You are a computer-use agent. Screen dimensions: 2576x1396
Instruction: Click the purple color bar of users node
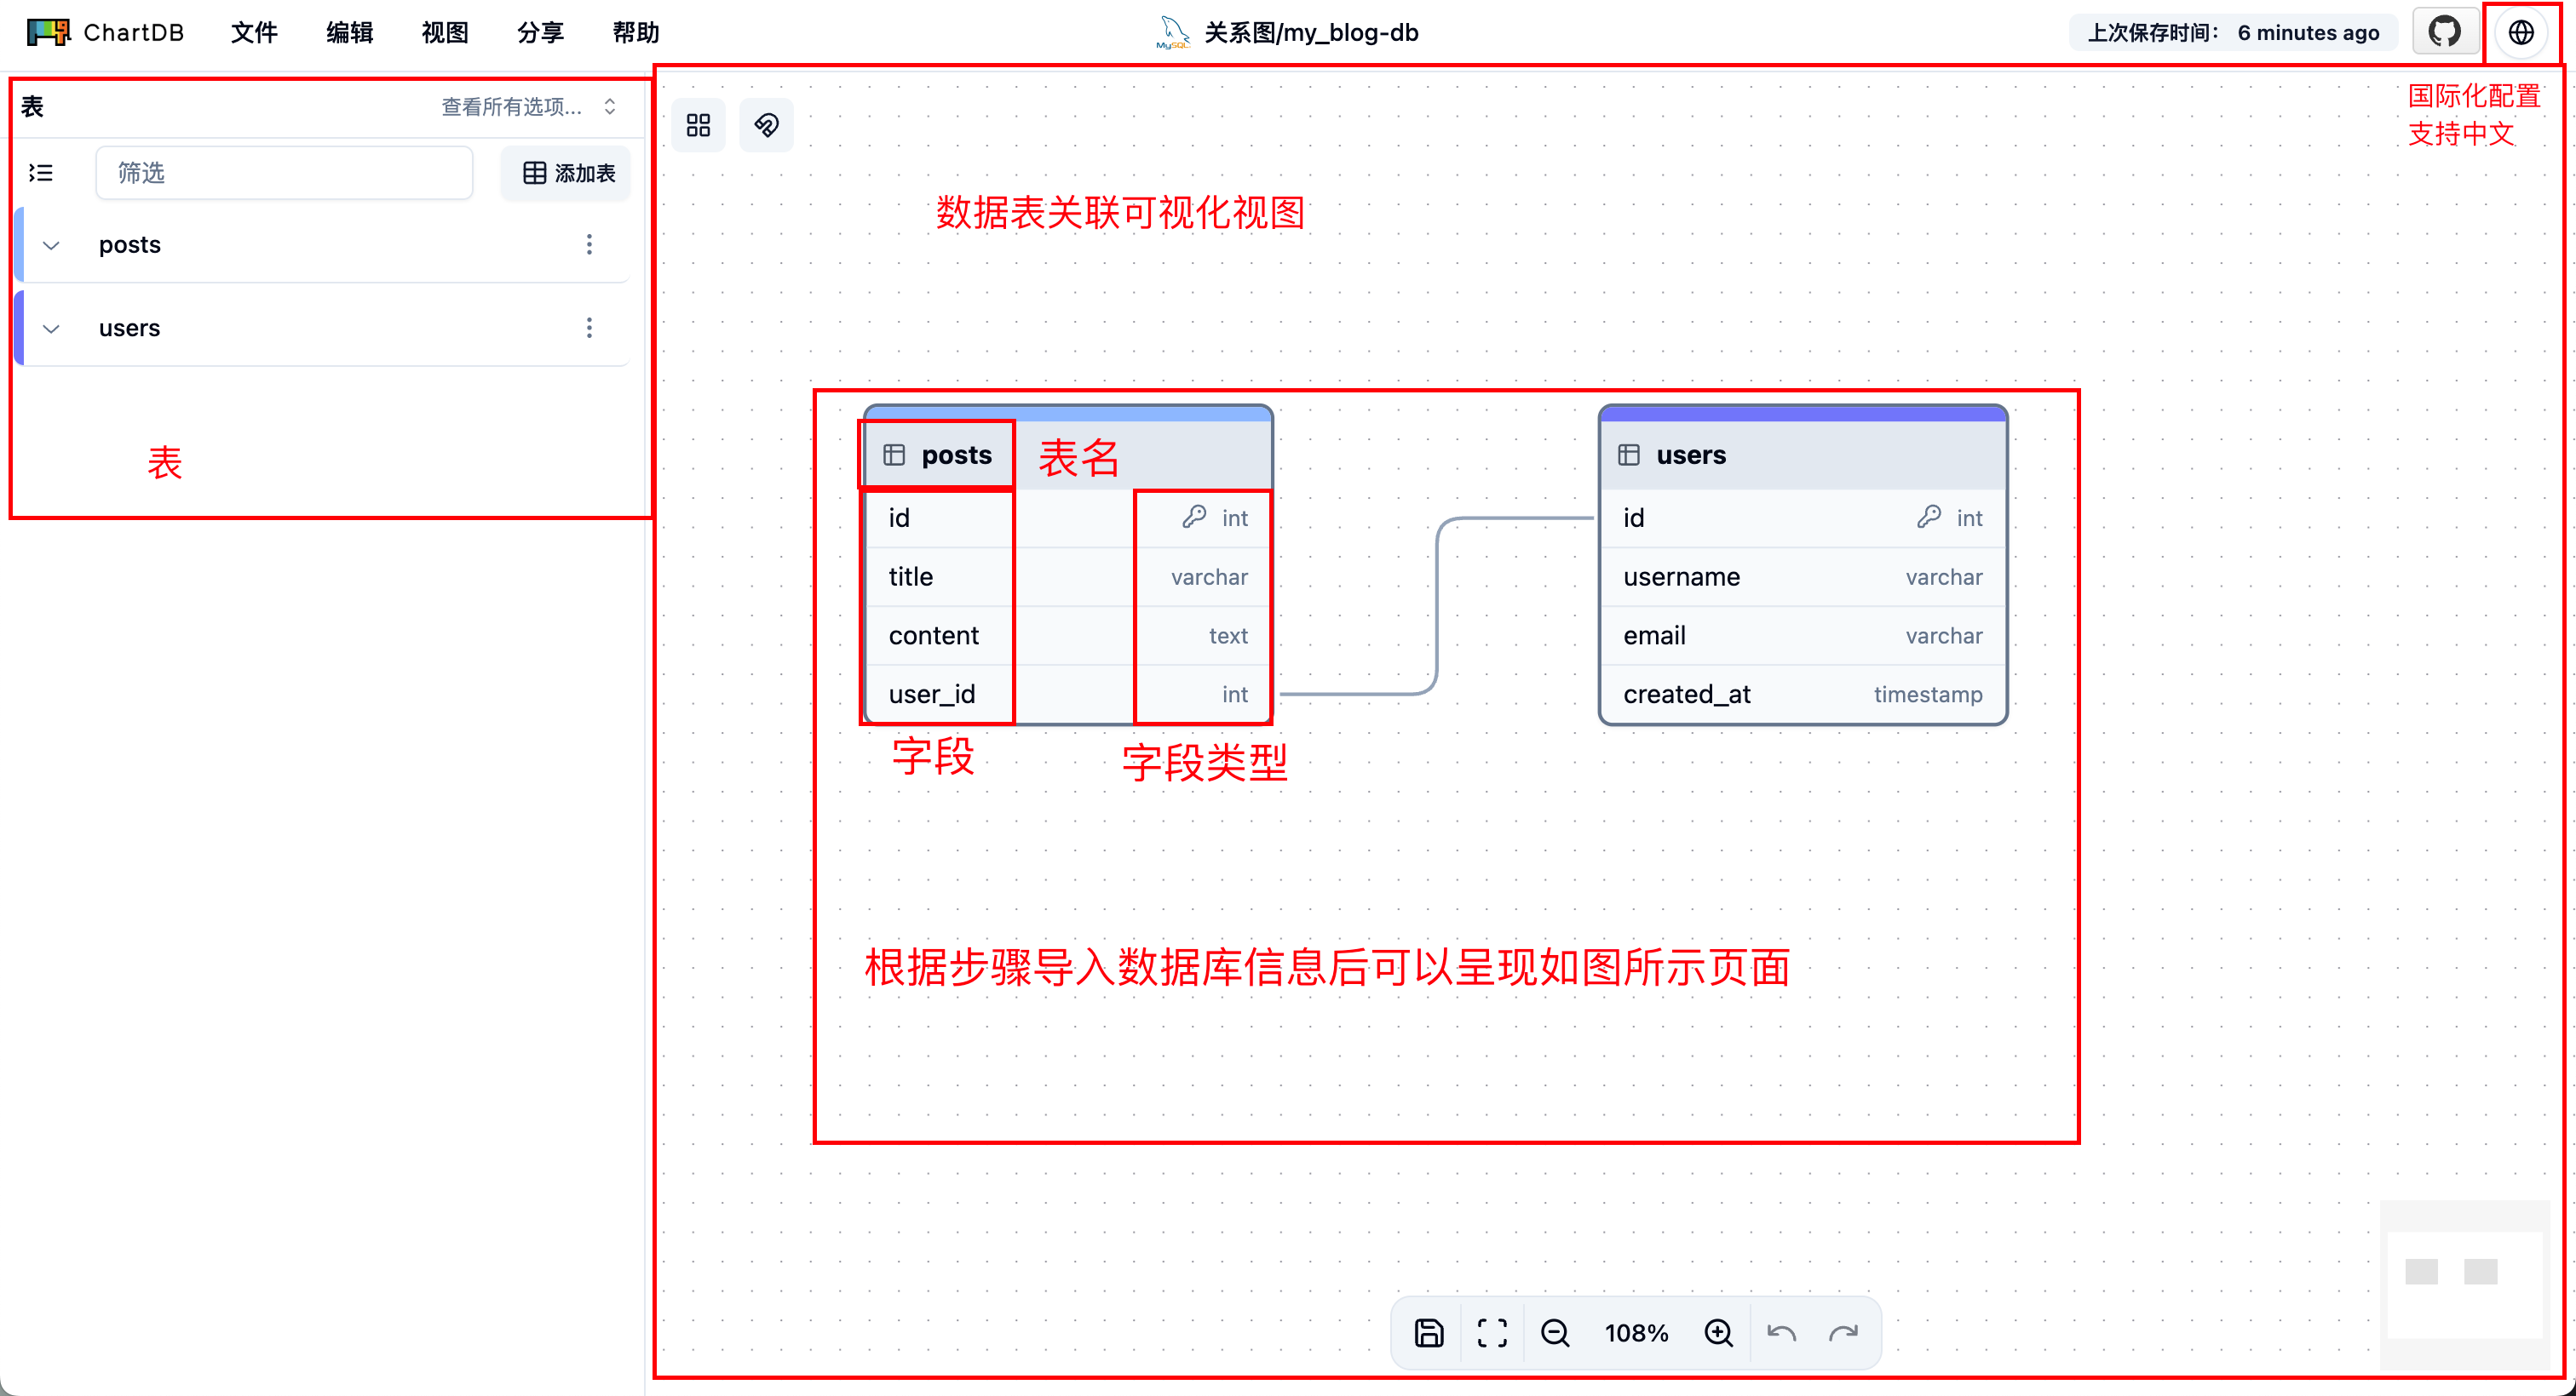1803,413
